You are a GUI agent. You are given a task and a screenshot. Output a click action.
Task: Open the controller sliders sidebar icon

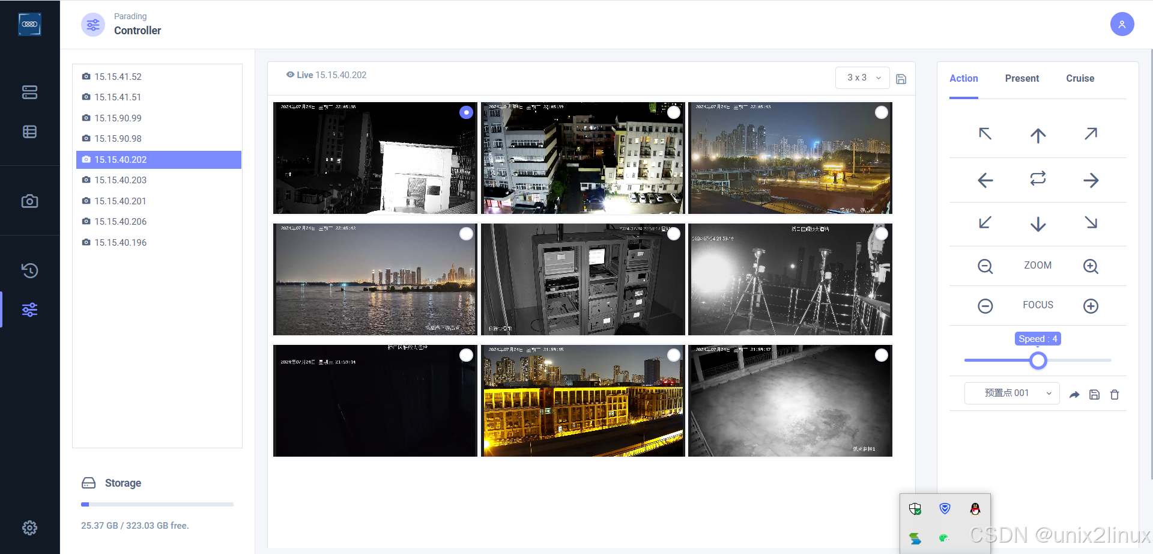point(29,309)
